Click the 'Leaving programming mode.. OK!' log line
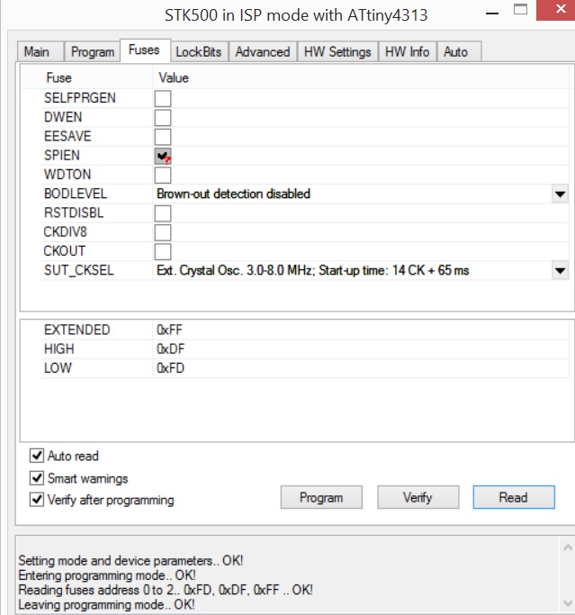The image size is (575, 615). (x=106, y=604)
